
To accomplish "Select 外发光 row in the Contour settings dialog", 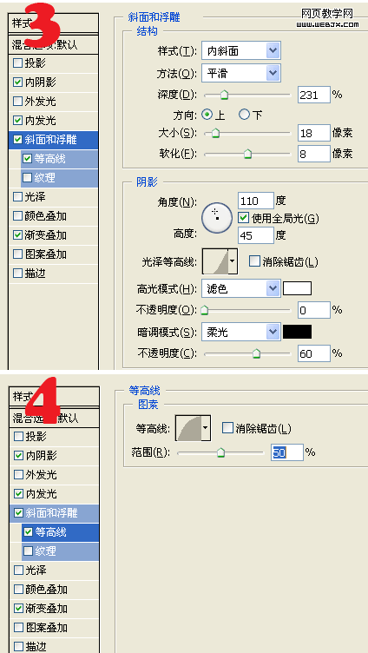I will [54, 475].
